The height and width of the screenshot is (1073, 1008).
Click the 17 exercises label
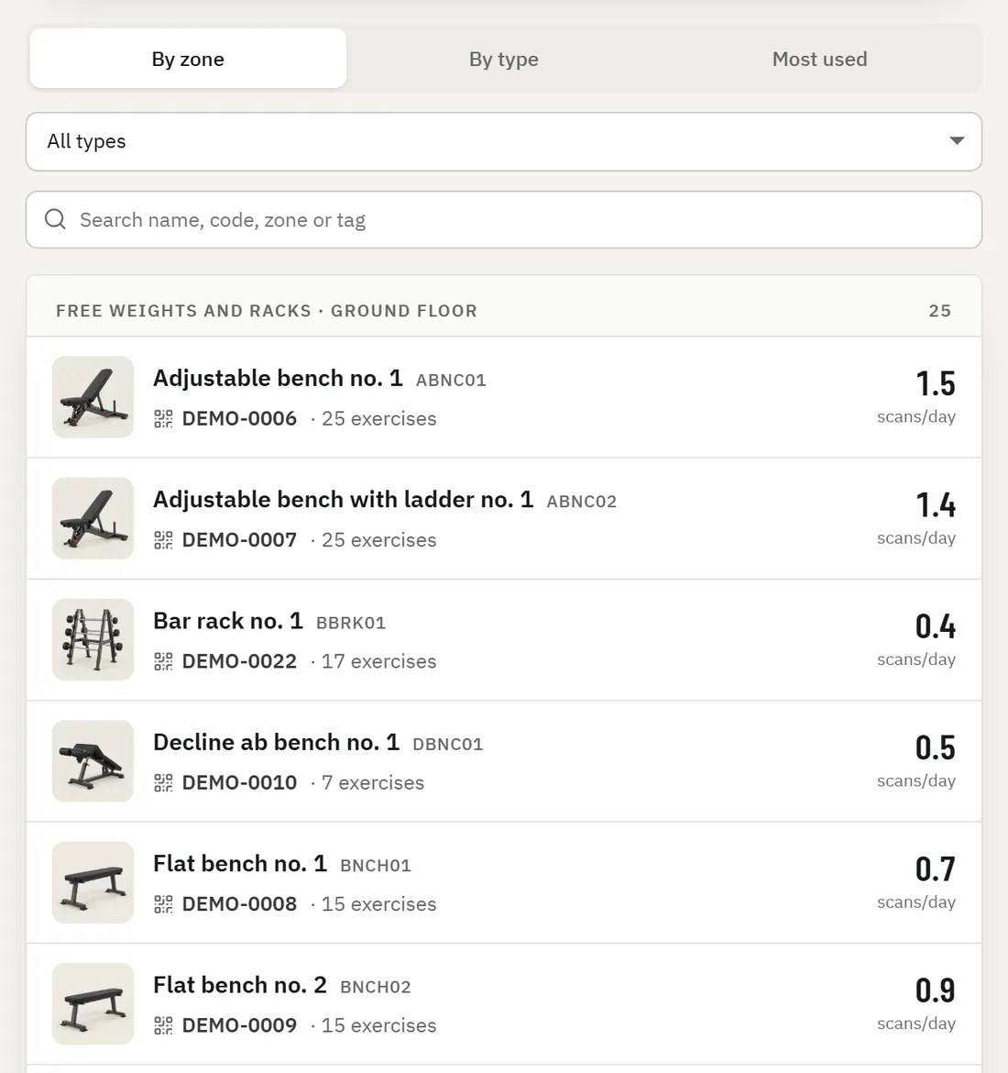[x=378, y=662]
